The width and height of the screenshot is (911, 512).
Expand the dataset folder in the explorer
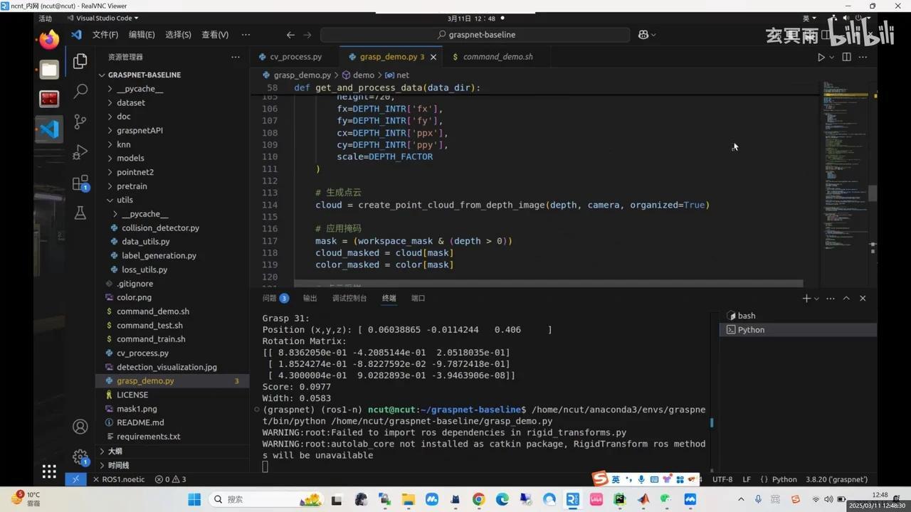click(130, 102)
